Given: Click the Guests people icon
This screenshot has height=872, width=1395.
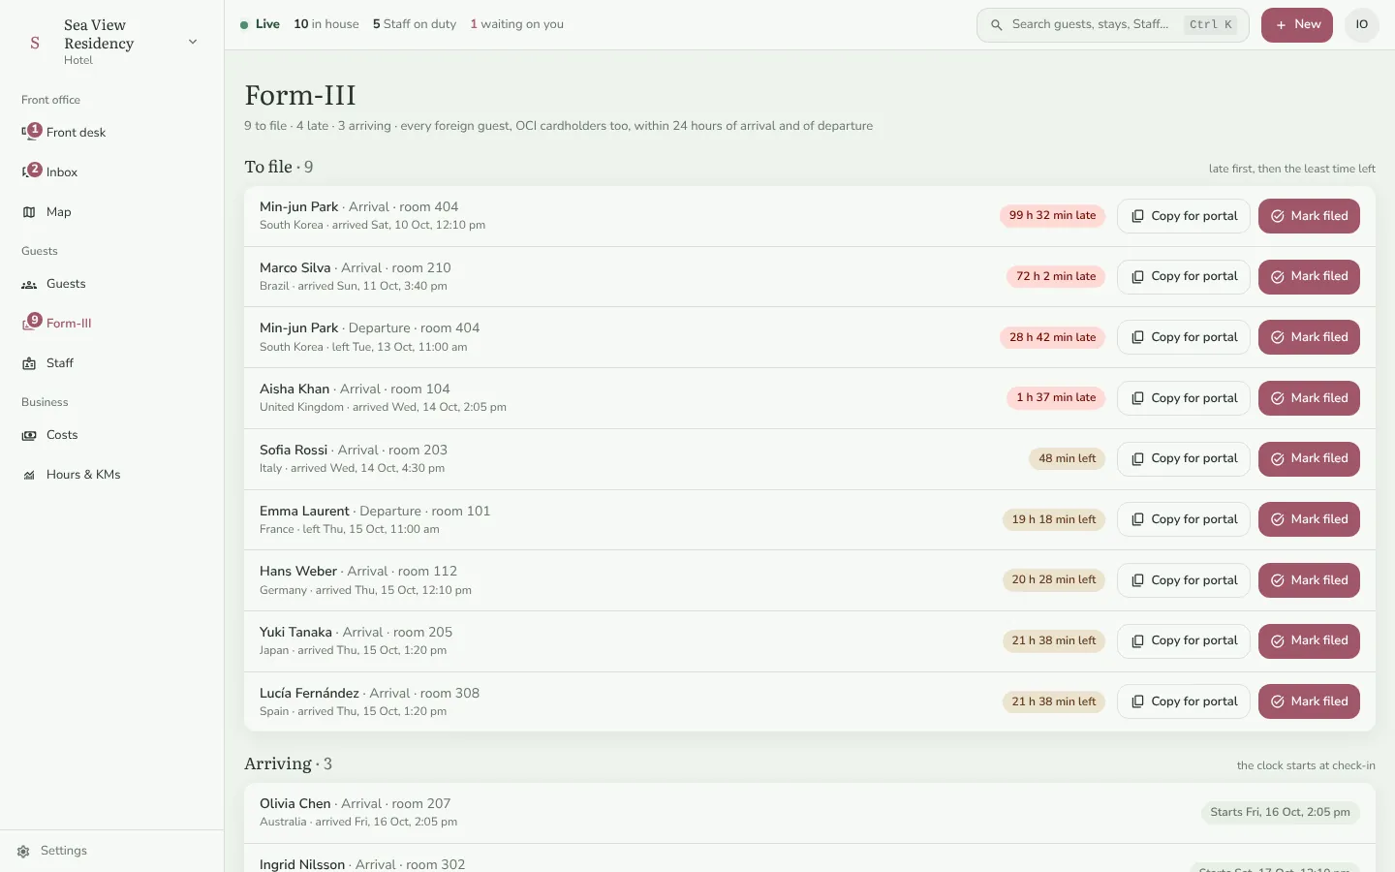Looking at the screenshot, I should [29, 284].
